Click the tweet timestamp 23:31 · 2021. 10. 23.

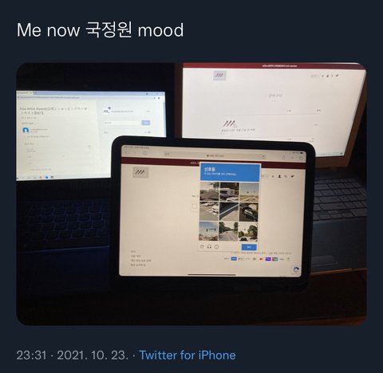point(73,355)
